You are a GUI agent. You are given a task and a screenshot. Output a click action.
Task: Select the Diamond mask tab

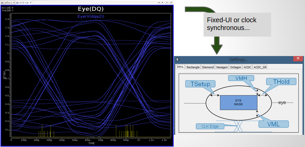(x=208, y=67)
